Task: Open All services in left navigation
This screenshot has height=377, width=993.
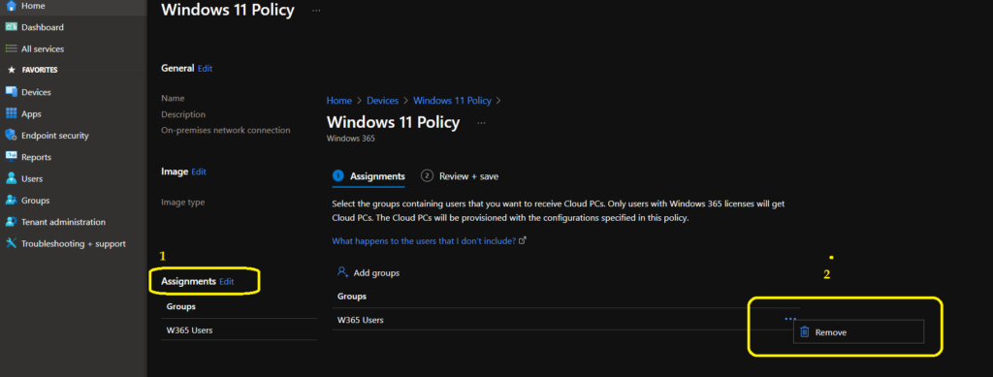Action: click(43, 48)
